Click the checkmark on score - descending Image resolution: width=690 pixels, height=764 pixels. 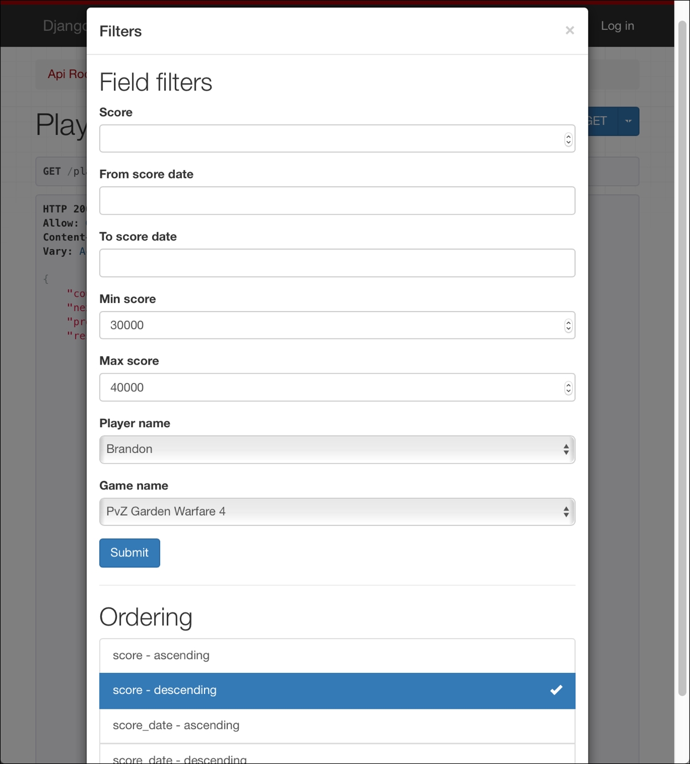pyautogui.click(x=556, y=691)
